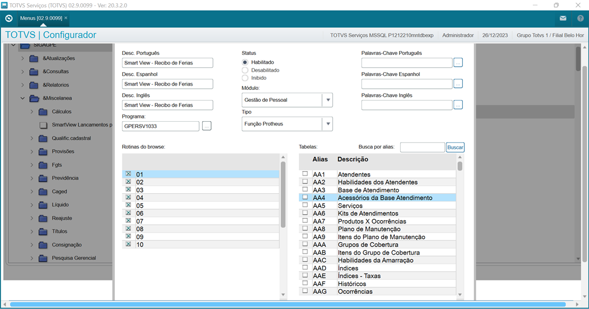Click the Rotinas do browse scrollbar thumb
This screenshot has height=309, width=589.
pyautogui.click(x=283, y=194)
